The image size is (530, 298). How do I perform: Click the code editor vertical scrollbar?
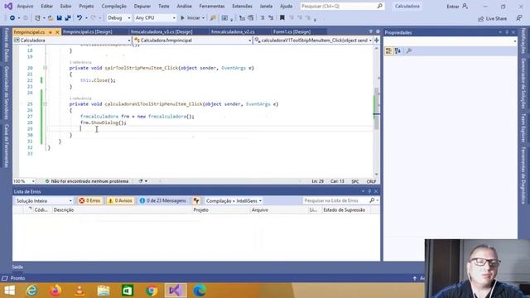point(376,111)
